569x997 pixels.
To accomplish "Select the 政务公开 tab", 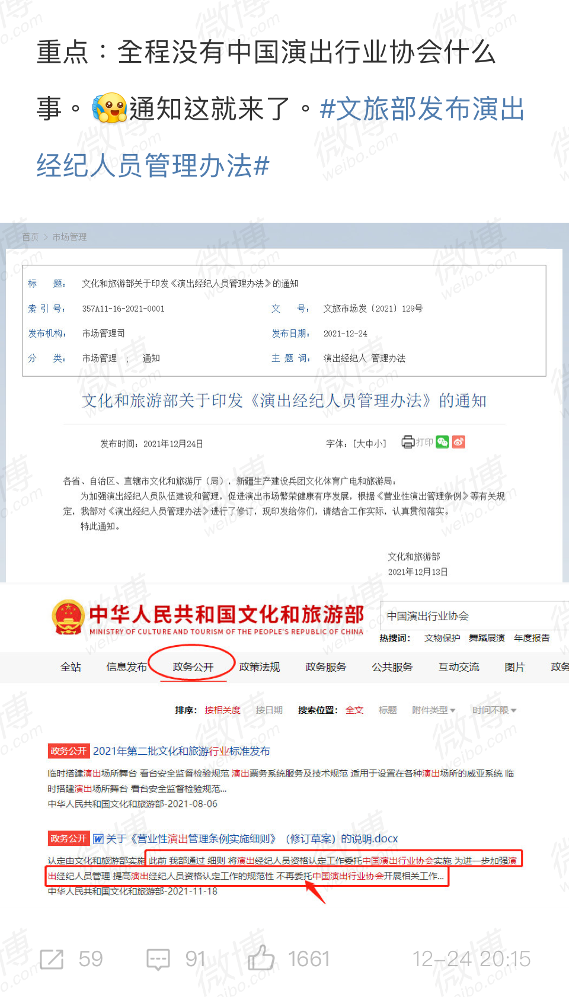I will pyautogui.click(x=193, y=667).
